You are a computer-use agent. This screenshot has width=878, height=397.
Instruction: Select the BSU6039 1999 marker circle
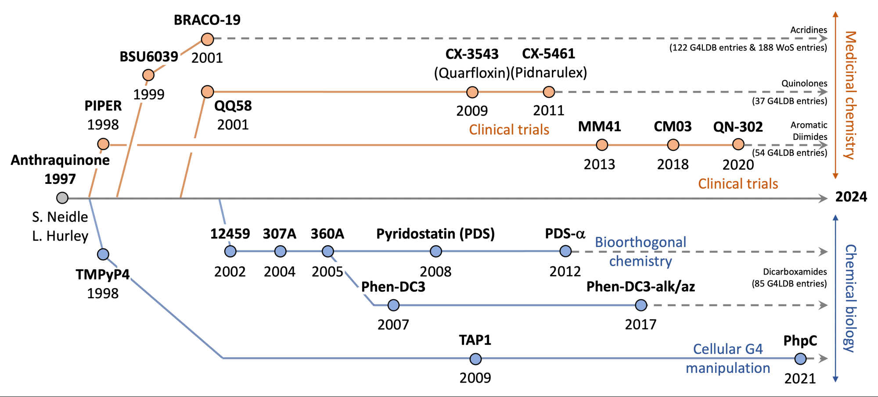point(148,75)
